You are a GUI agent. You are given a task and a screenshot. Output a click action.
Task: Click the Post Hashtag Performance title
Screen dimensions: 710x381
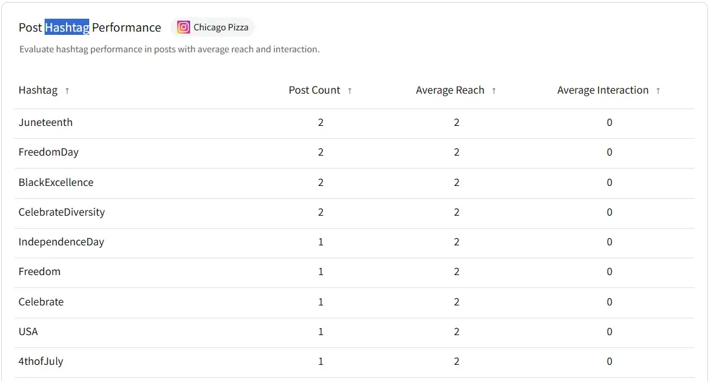click(90, 27)
